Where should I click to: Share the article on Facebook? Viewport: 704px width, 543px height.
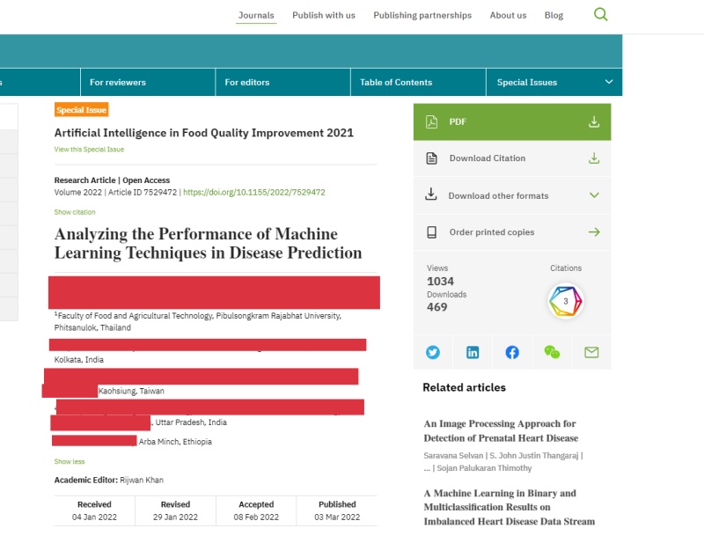pyautogui.click(x=512, y=352)
